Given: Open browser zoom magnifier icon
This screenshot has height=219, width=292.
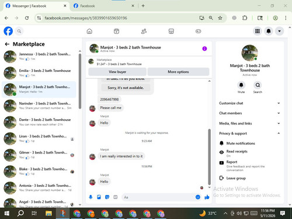Looking at the screenshot, I should click(x=211, y=18).
